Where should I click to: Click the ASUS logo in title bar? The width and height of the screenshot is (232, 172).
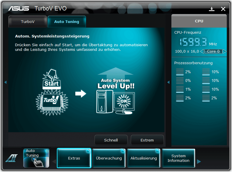point(19,8)
